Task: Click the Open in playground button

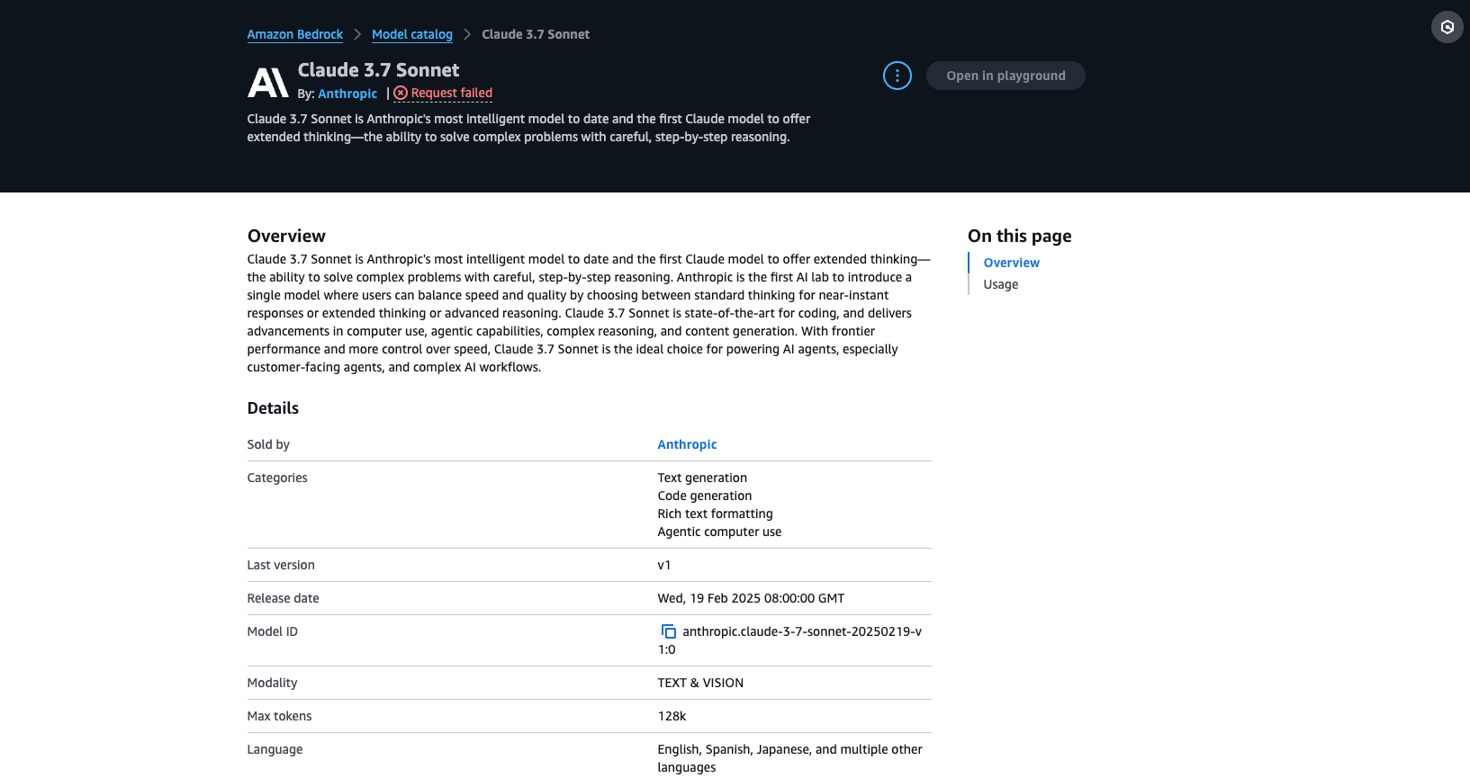Action: (x=1006, y=76)
